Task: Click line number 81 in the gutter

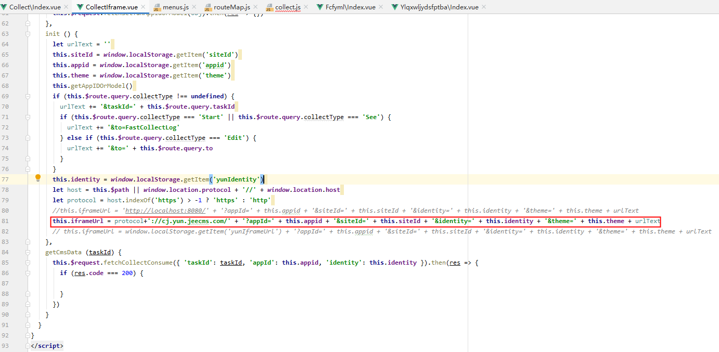Action: pyautogui.click(x=5, y=221)
